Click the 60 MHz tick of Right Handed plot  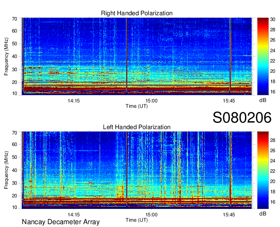click(15, 31)
